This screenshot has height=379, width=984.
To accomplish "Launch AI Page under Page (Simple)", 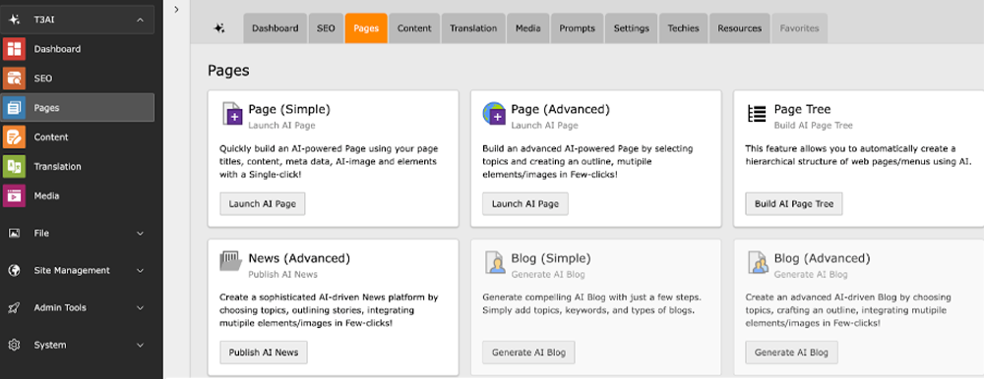I will point(263,204).
